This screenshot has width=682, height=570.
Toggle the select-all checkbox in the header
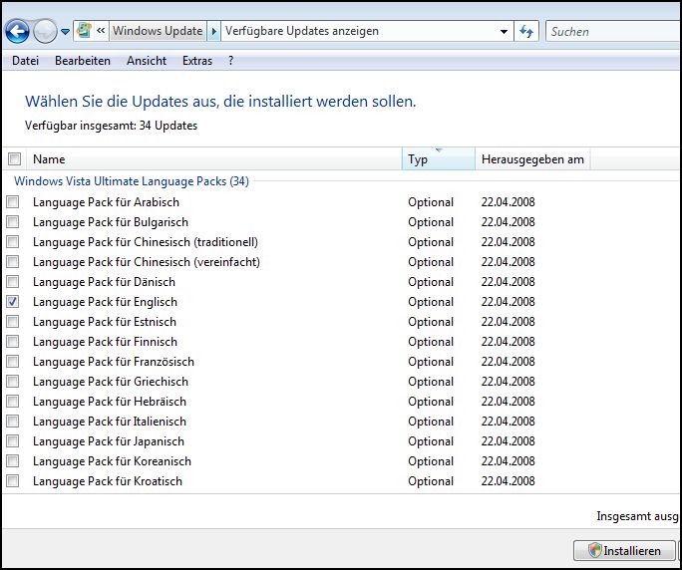click(14, 159)
